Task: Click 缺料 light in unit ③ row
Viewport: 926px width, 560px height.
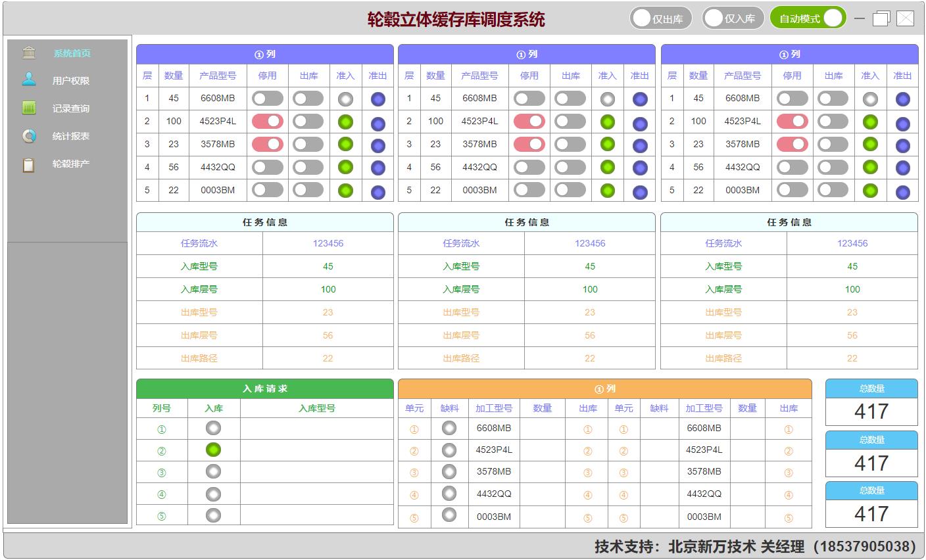Action: [449, 471]
